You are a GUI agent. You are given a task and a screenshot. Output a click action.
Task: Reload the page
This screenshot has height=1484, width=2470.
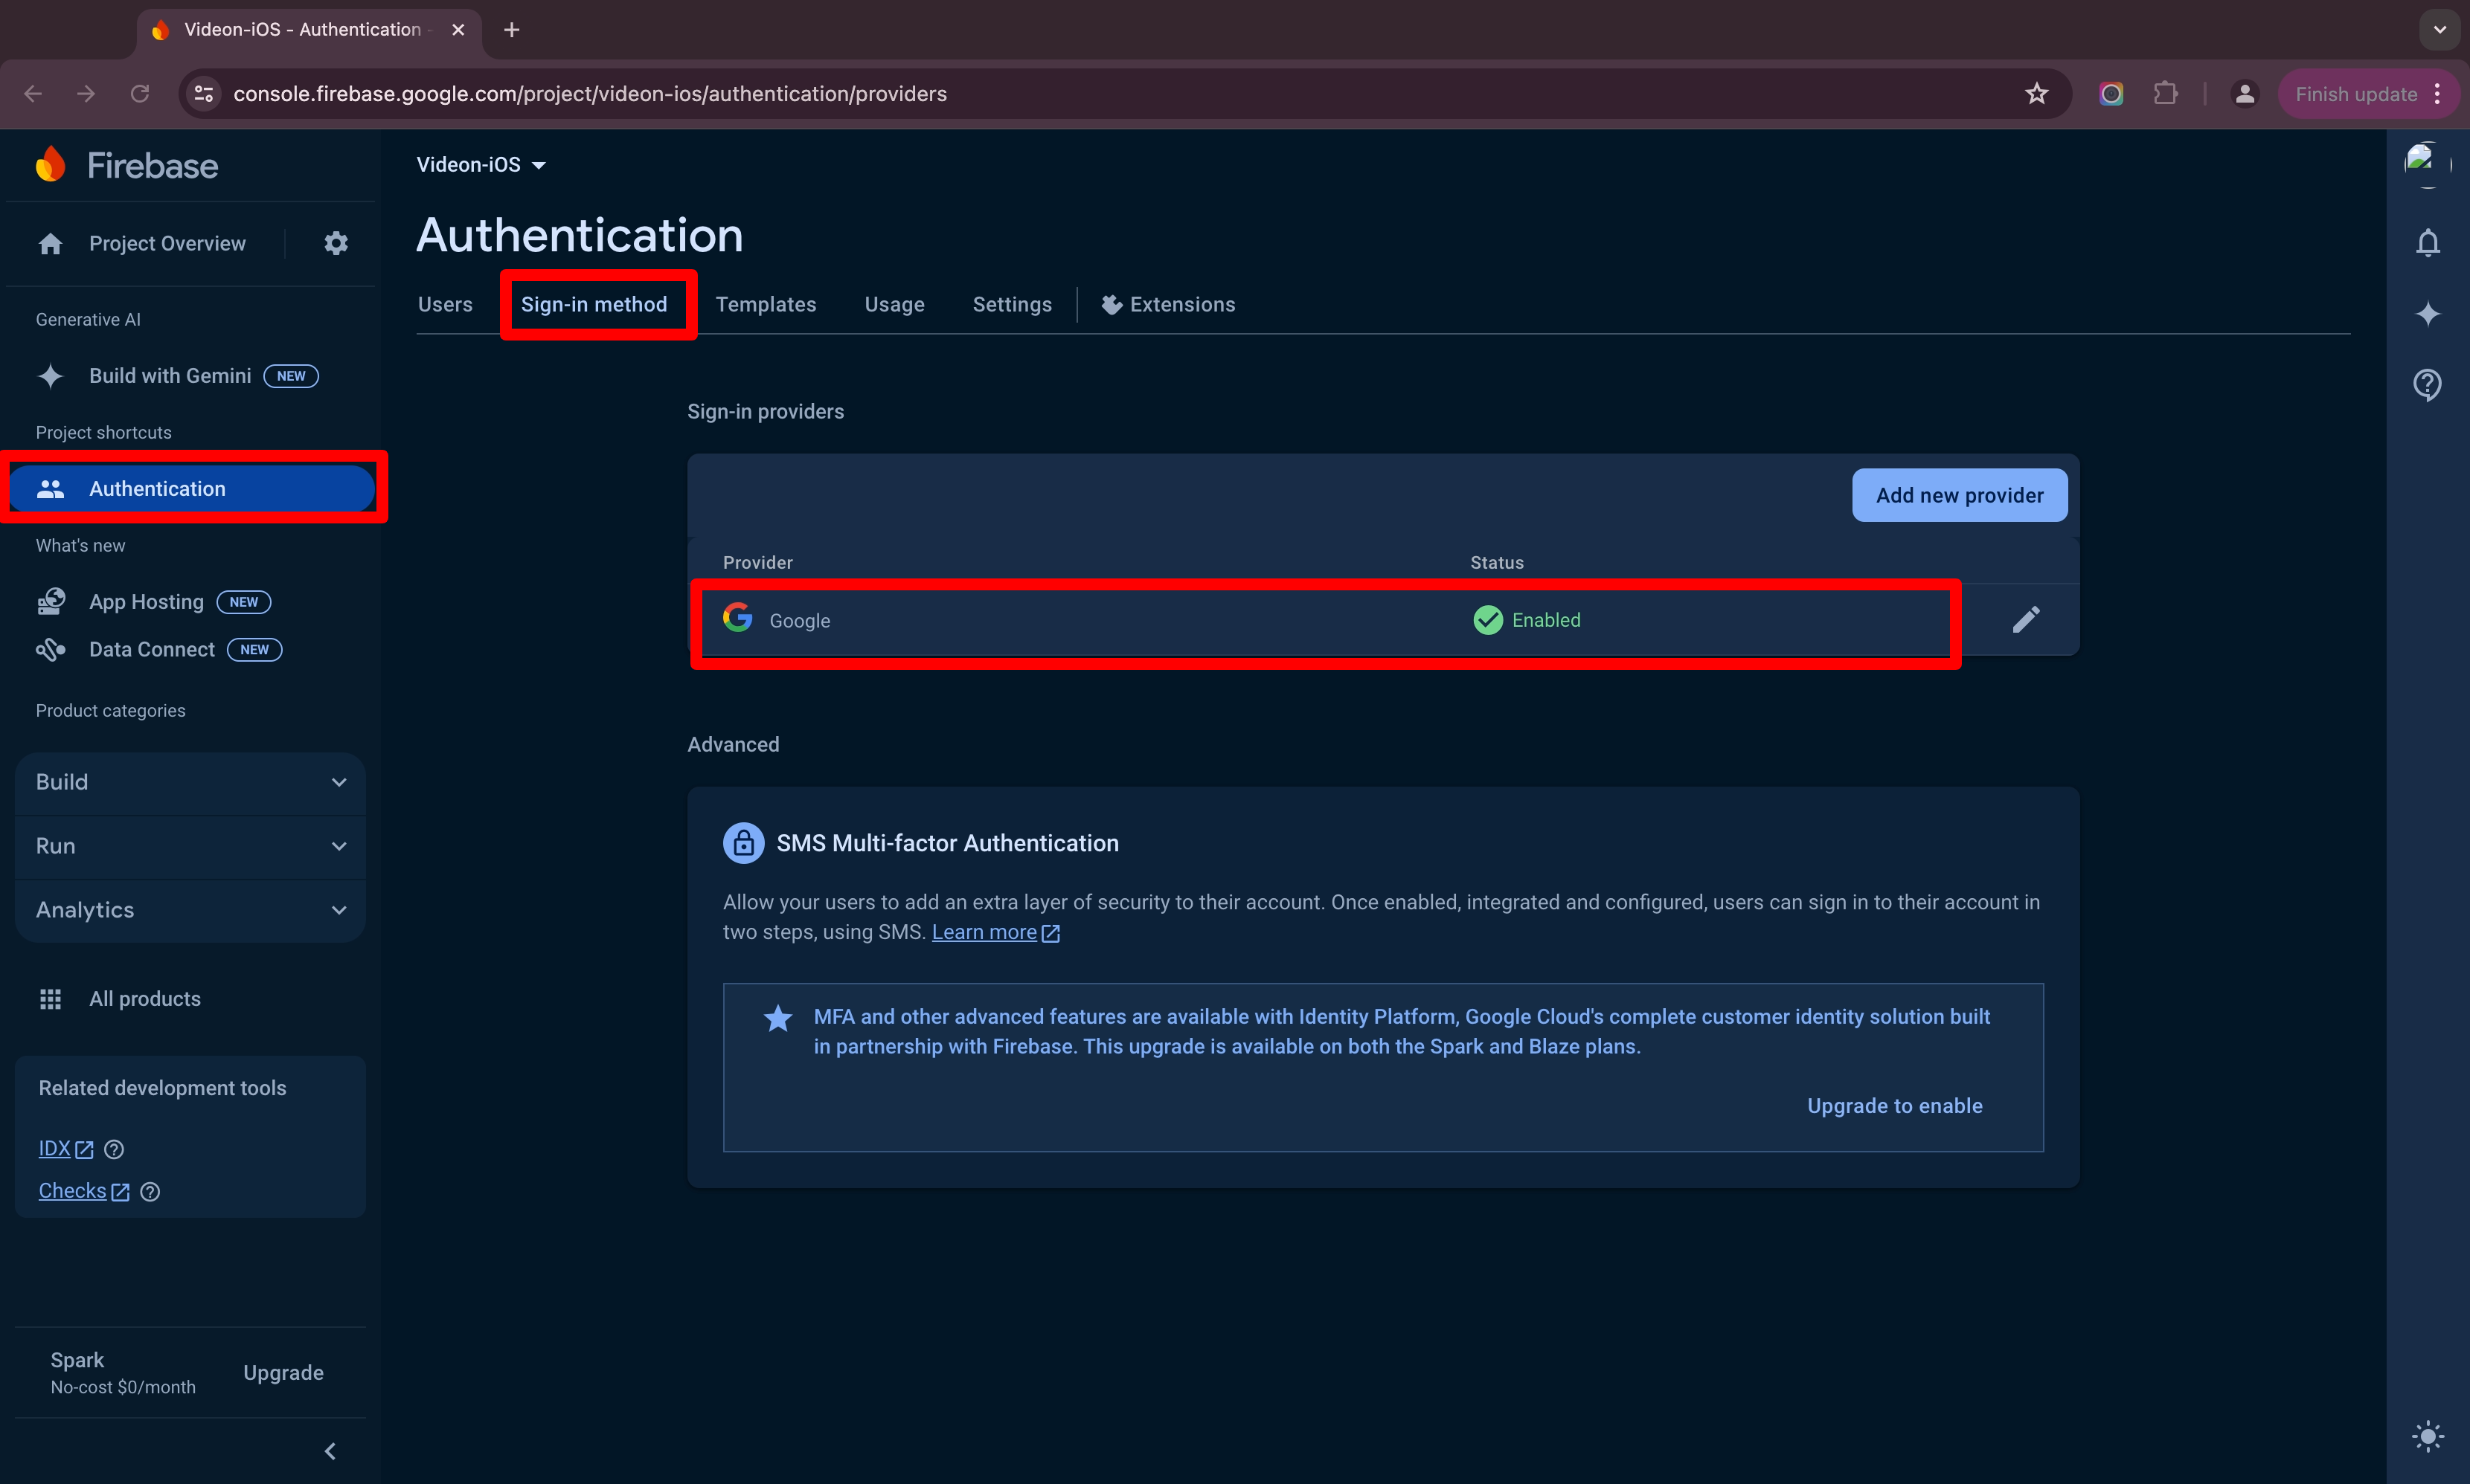coord(140,94)
